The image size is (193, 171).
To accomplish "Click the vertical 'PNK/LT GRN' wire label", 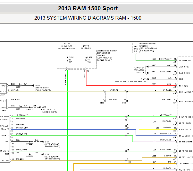I will point(65,79).
